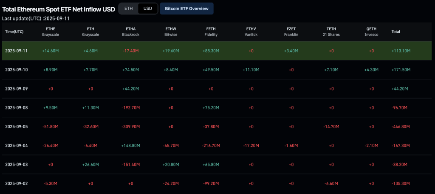
Task: Click the ETHW Bitwise column header
Action: [171, 31]
